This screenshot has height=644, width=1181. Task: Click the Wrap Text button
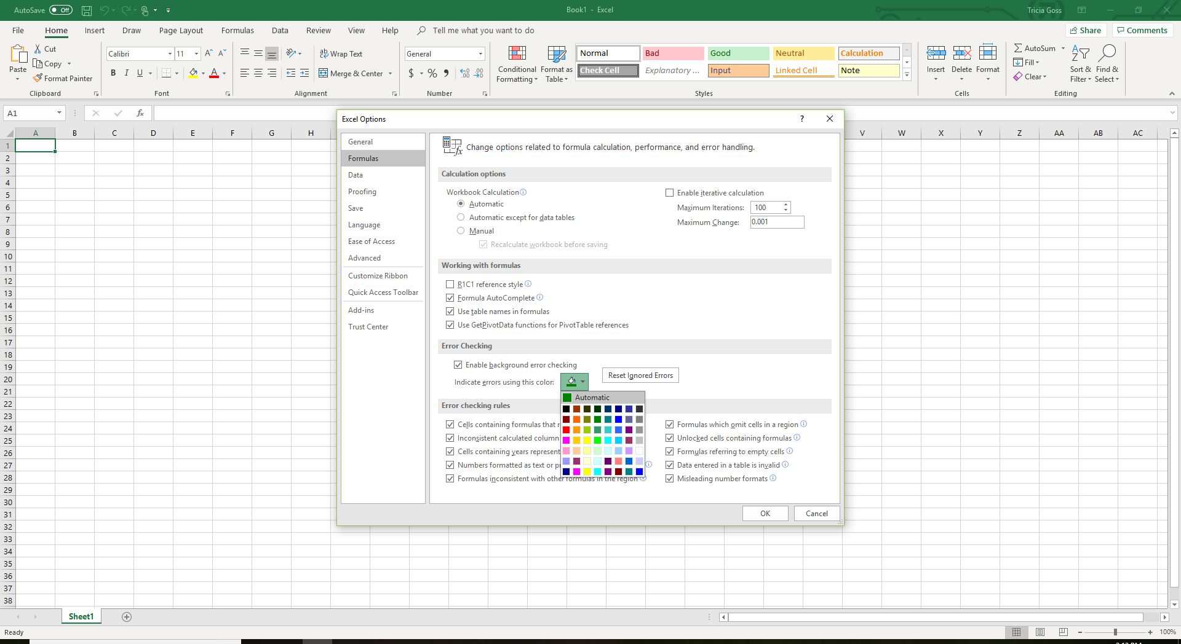coord(341,53)
